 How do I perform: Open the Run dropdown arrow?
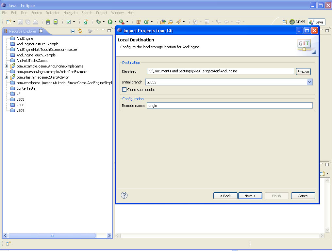[x=115, y=22]
